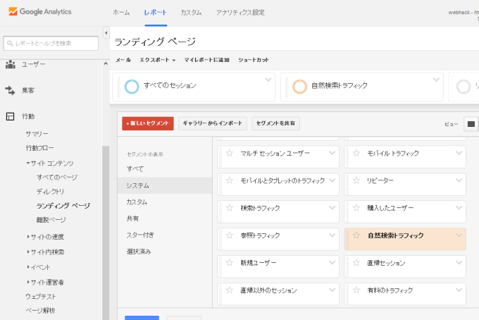The width and height of the screenshot is (479, 320).
Task: Star the リピーター segment
Action: 356,180
